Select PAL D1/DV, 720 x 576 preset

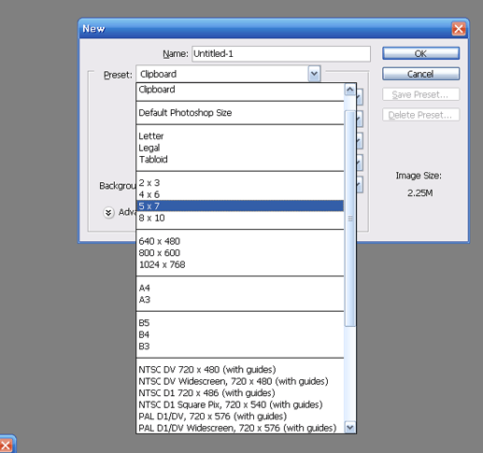[240, 417]
